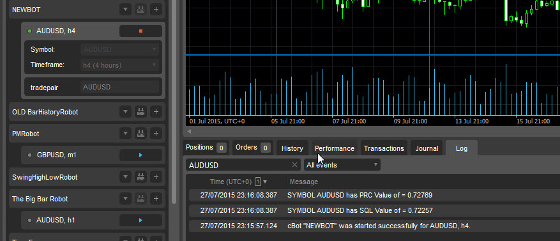Sort log by Time (UTC+0) column
The height and width of the screenshot is (241, 560).
click(231, 182)
